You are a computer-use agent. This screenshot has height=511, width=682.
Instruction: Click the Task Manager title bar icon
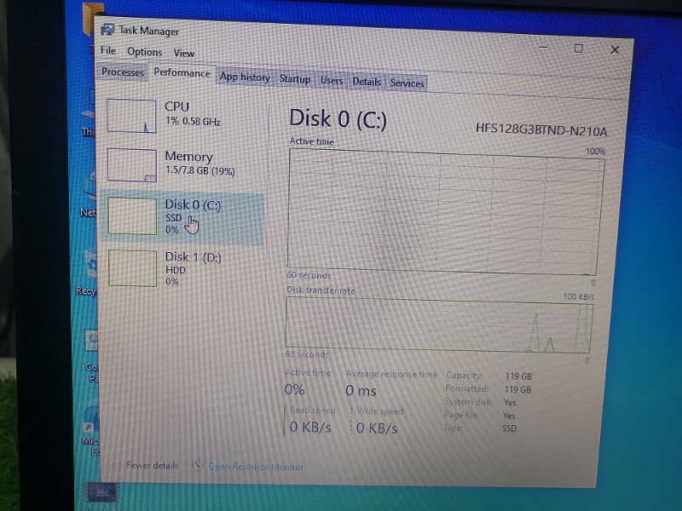click(107, 30)
